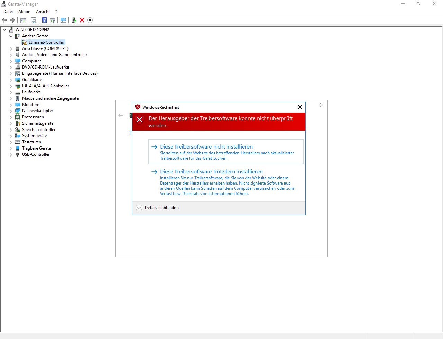
Task: Open the Ansicht menu
Action: (x=43, y=12)
